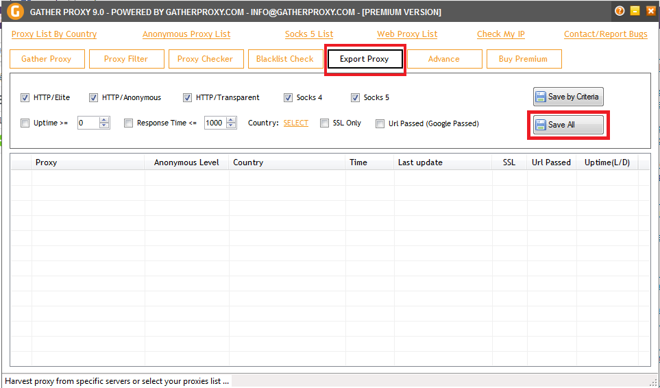Sort by the Last update column header
The width and height of the screenshot is (660, 388).
click(x=443, y=162)
